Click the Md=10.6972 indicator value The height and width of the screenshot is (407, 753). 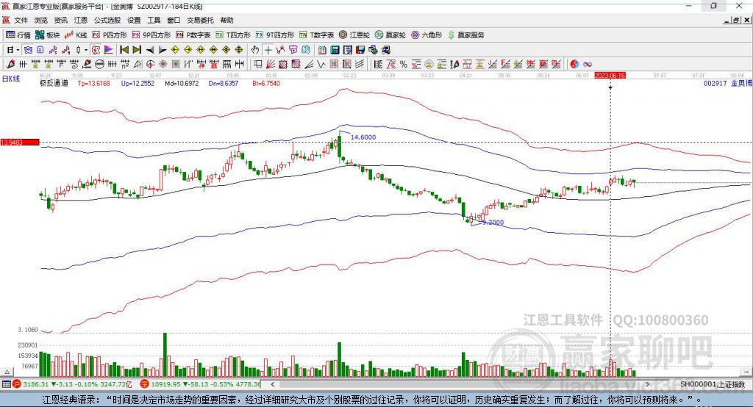pyautogui.click(x=182, y=83)
